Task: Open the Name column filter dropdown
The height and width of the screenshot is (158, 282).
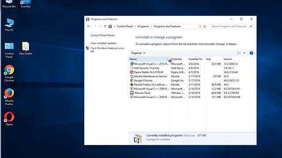Action: [167, 59]
